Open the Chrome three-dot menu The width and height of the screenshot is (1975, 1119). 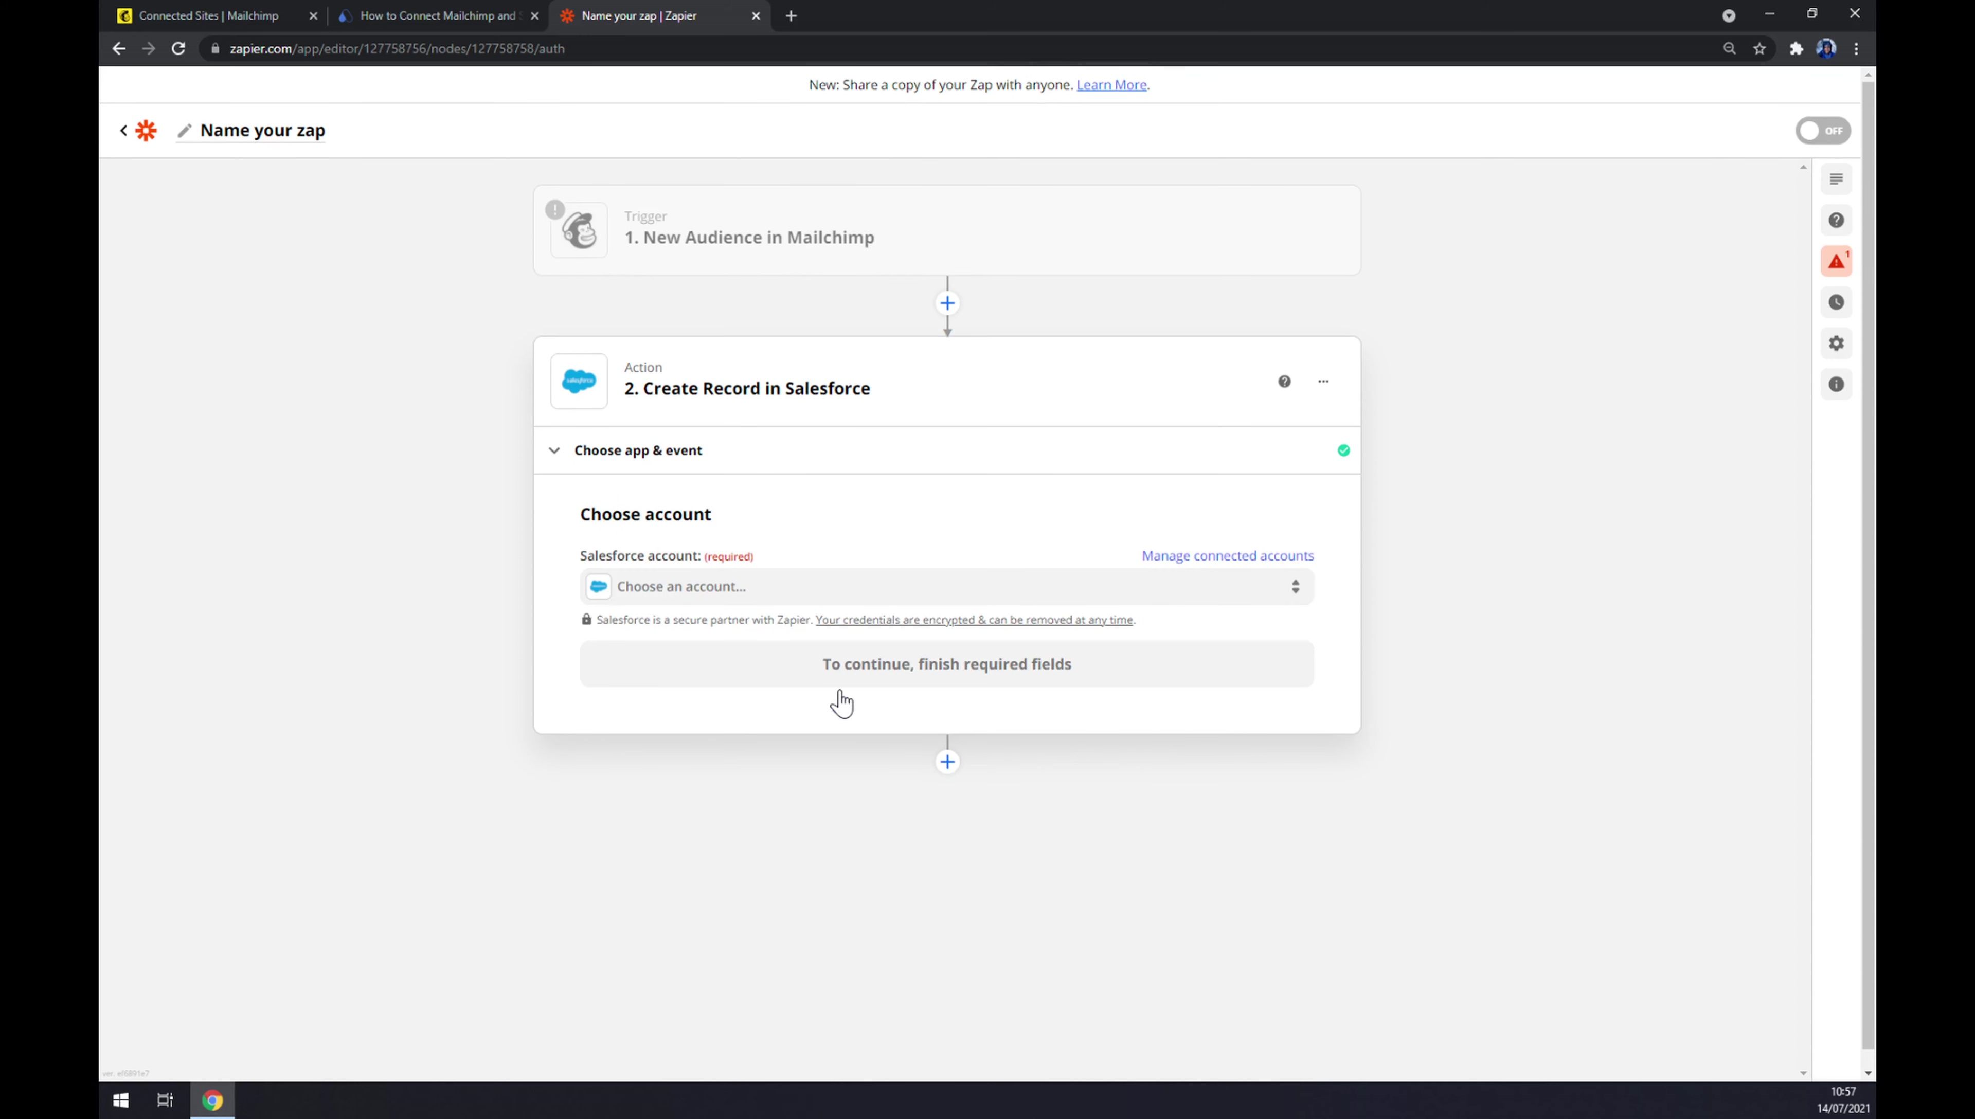pyautogui.click(x=1856, y=48)
